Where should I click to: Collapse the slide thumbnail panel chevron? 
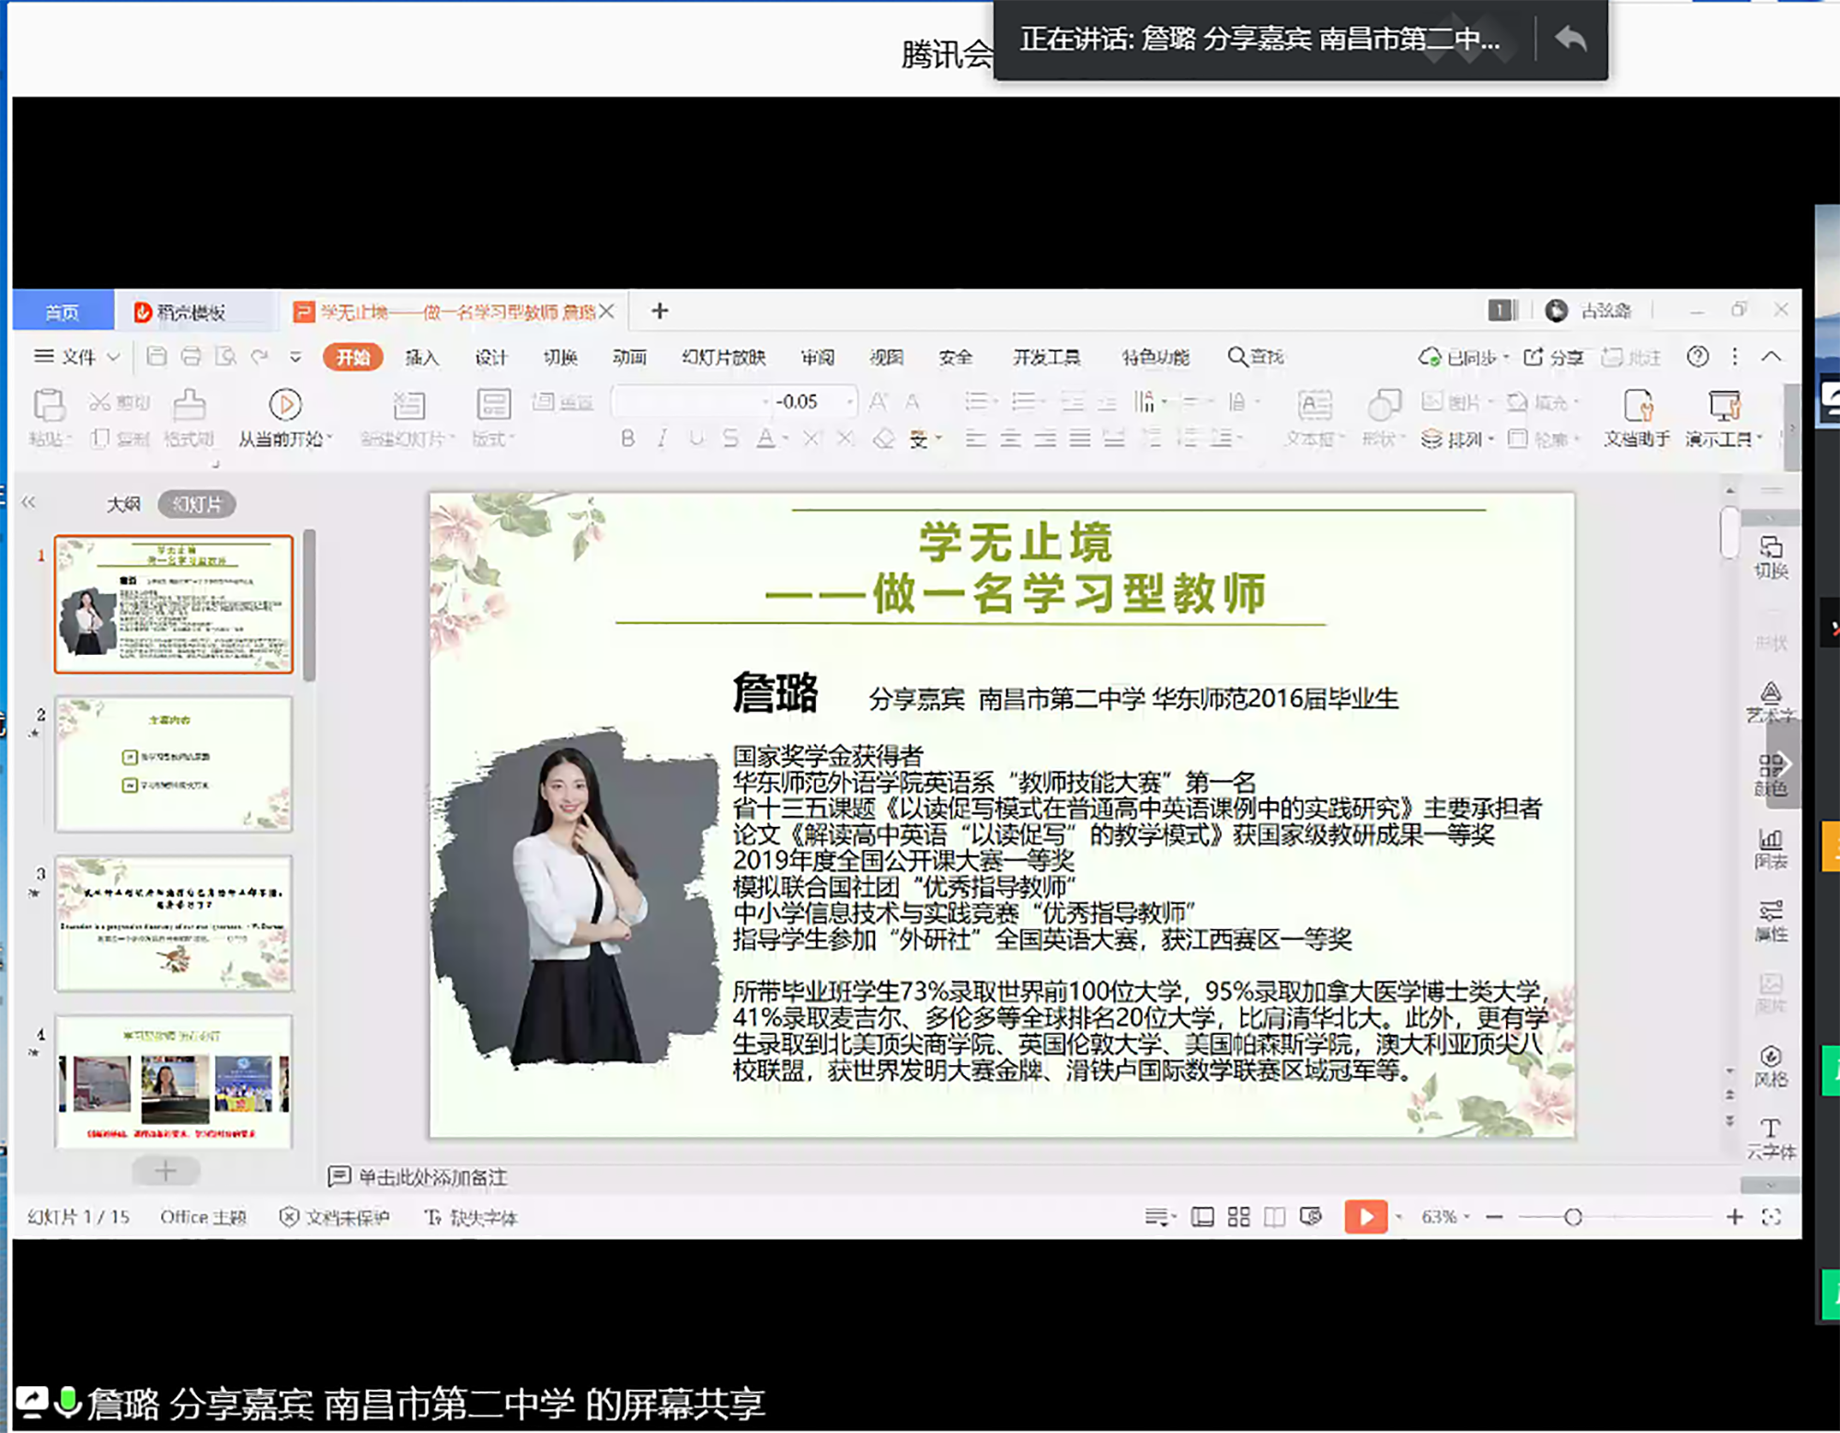pyautogui.click(x=29, y=502)
